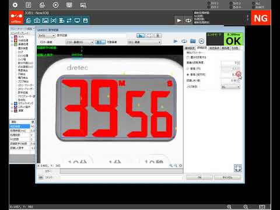Switch to the fifth tab in dialog
This screenshot has width=280, height=210.
tap(235, 48)
